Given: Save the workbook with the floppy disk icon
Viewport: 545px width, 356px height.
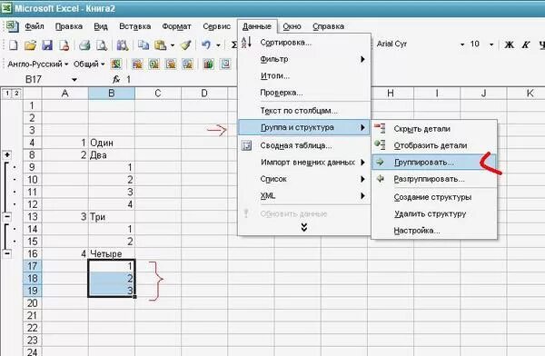Looking at the screenshot, I should click(47, 44).
